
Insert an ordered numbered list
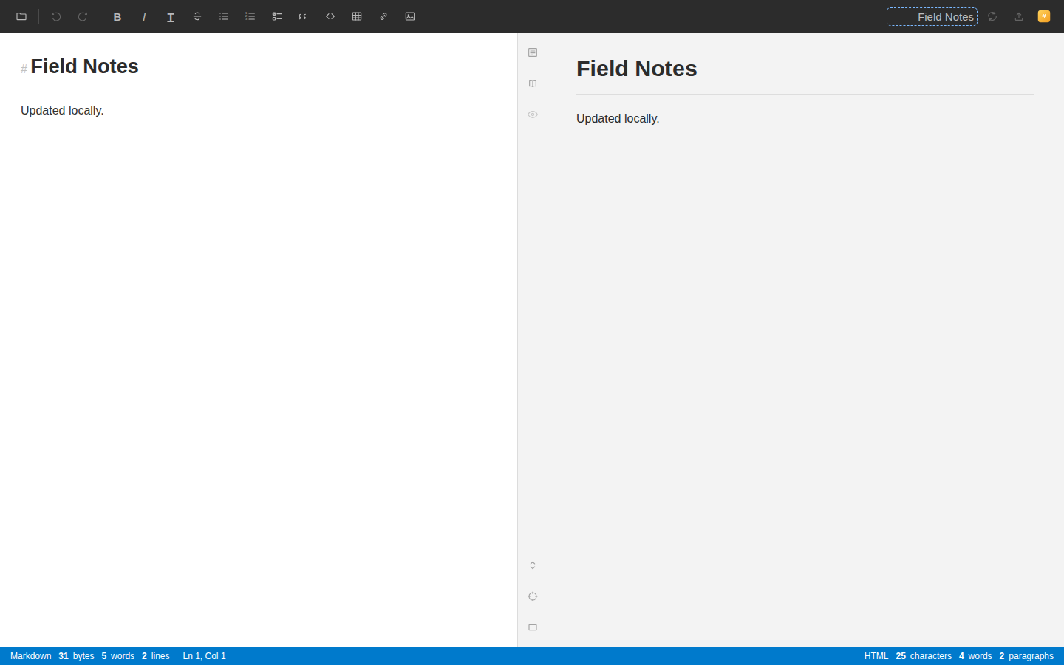(250, 16)
